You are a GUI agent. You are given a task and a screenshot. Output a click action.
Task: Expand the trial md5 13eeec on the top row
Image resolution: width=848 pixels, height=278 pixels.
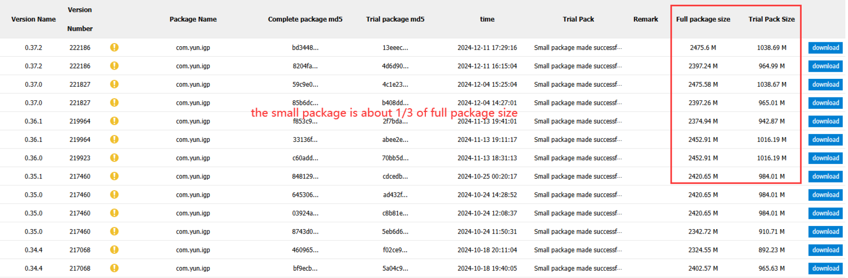[395, 48]
